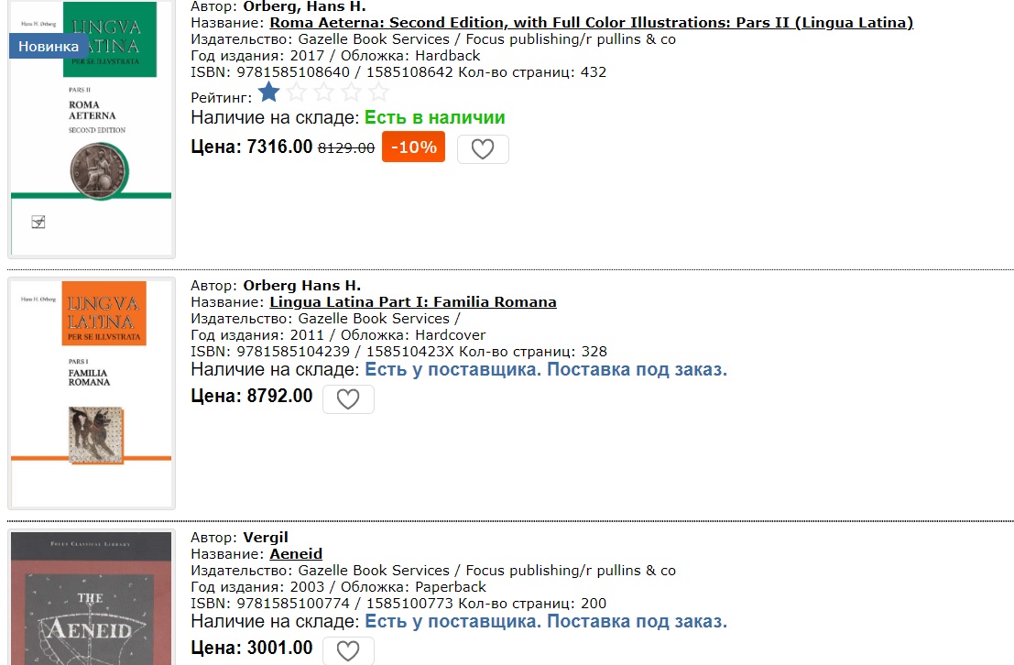Click heart button next to Aeneid price
1014x665 pixels.
click(348, 650)
